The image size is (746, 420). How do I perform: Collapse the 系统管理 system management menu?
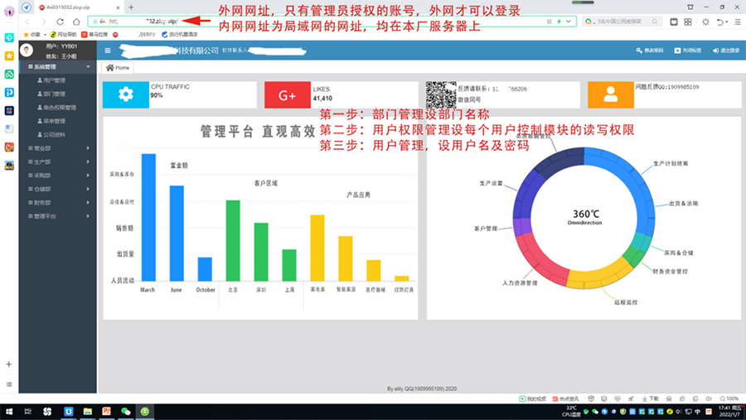point(57,66)
